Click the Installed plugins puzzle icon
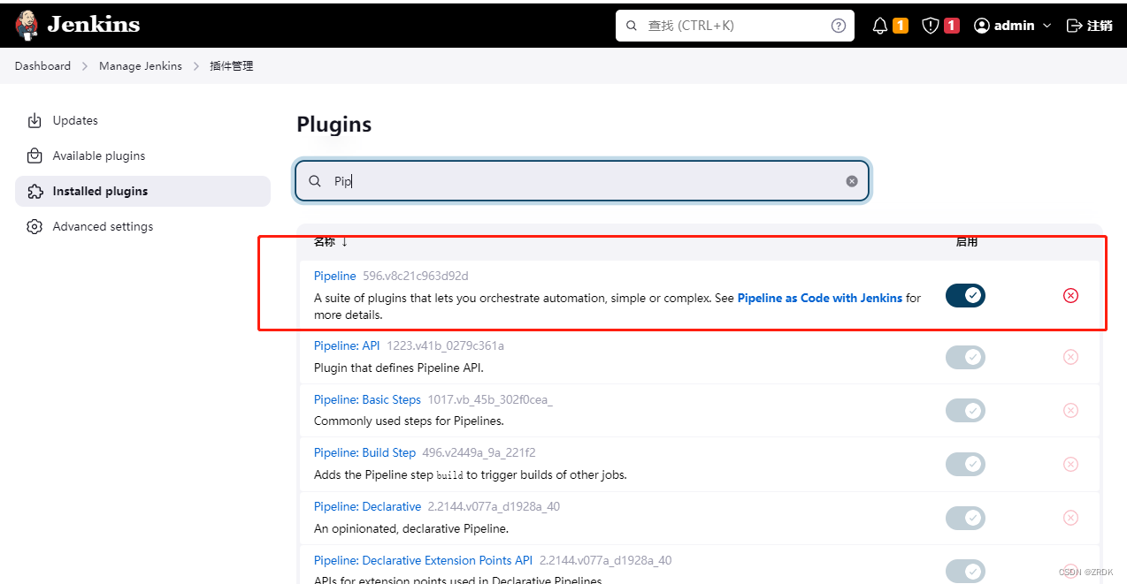The width and height of the screenshot is (1127, 584). [x=34, y=191]
